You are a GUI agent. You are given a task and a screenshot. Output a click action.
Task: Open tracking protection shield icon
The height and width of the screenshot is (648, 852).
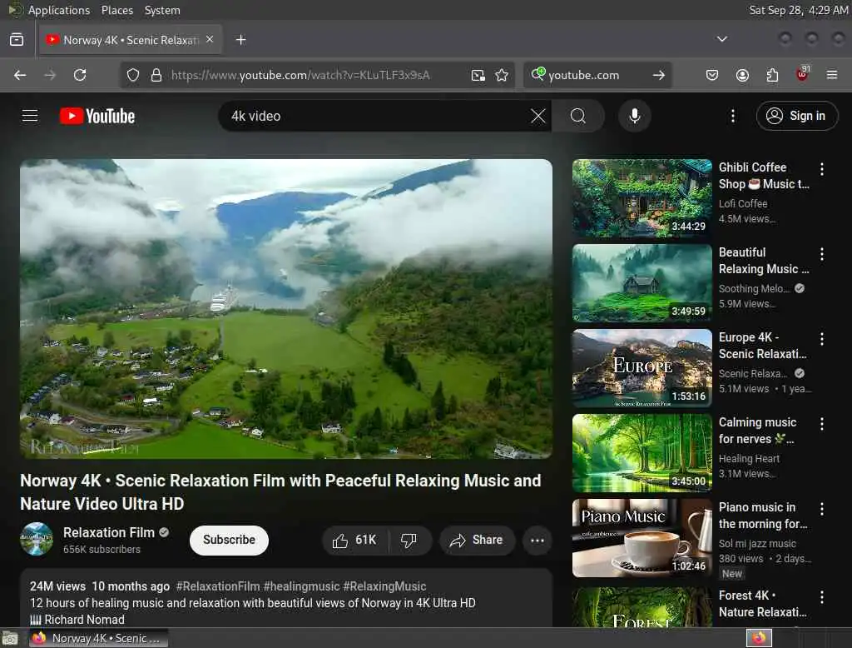click(133, 75)
